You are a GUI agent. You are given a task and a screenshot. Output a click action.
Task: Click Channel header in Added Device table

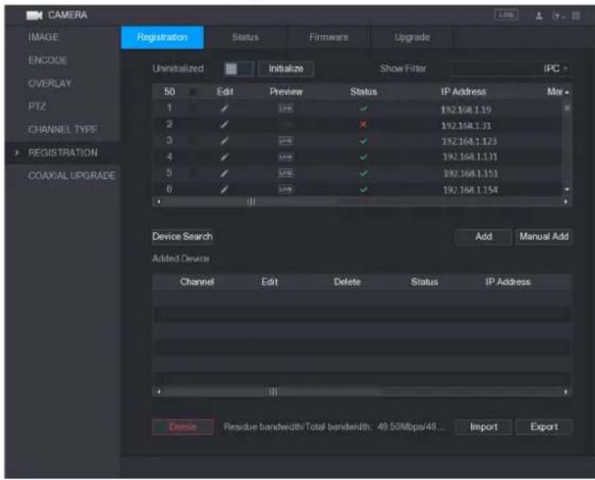pos(197,282)
